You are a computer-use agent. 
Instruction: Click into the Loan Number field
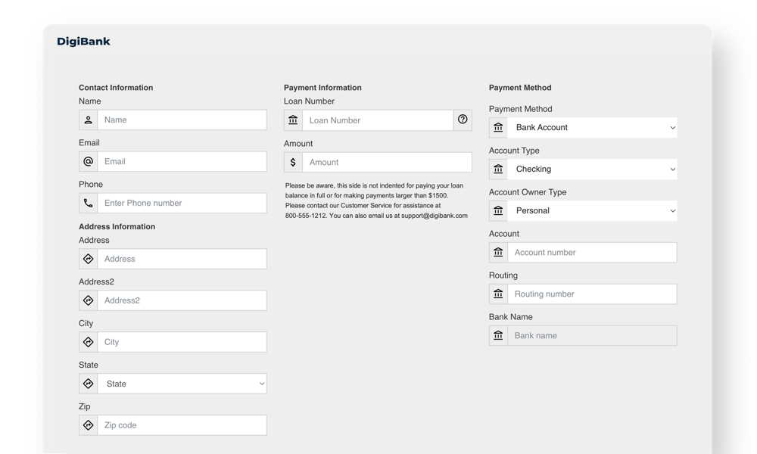[x=377, y=120]
